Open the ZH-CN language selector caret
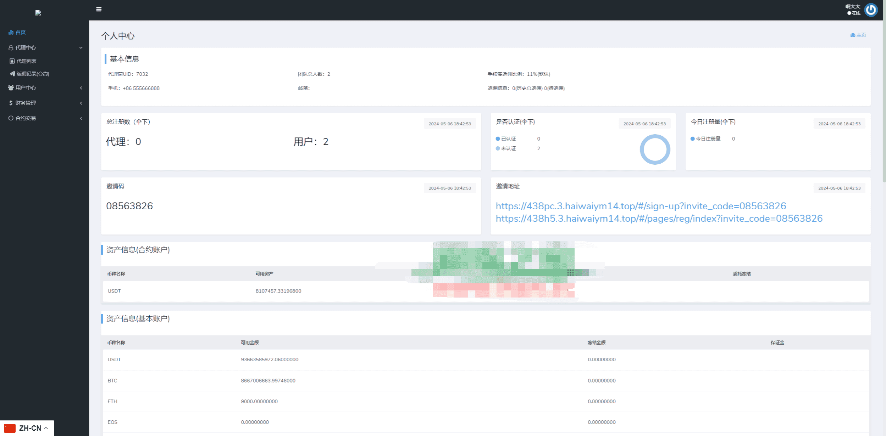The width and height of the screenshot is (886, 436). click(46, 428)
